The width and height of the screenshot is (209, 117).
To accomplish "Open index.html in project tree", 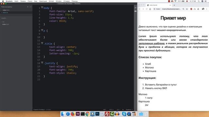I will pyautogui.click(x=6, y=24).
